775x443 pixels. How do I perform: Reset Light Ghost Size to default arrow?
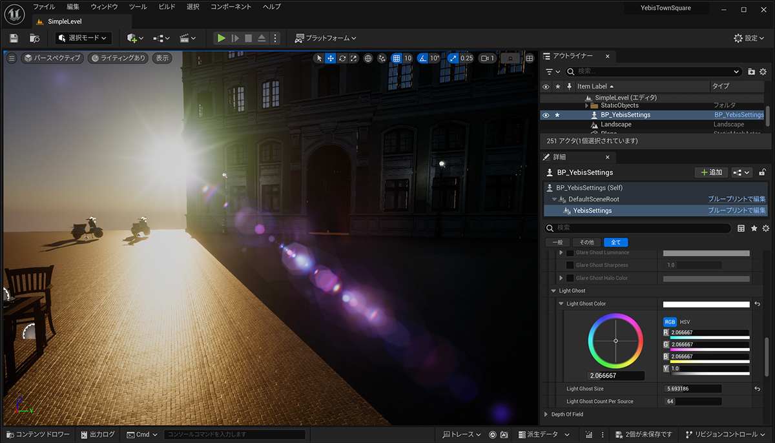click(x=757, y=389)
